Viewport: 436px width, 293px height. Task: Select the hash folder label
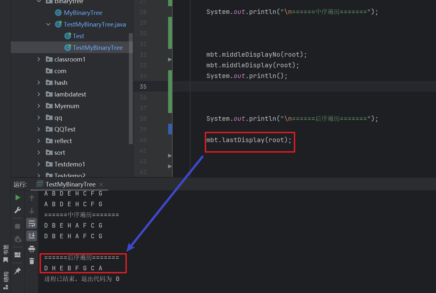61,83
